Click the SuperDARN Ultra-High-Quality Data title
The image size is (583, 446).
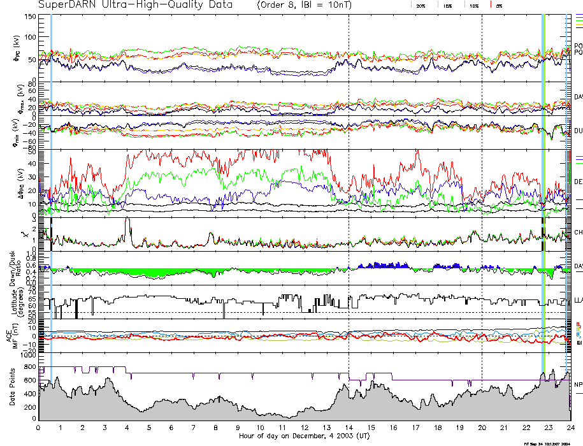pos(135,5)
